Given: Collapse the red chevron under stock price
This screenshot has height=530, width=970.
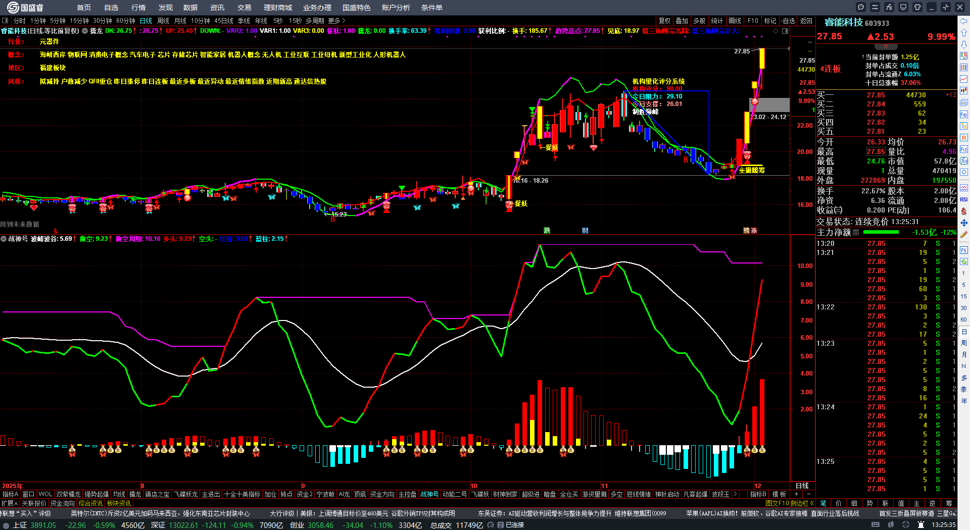Looking at the screenshot, I should pyautogui.click(x=886, y=46).
